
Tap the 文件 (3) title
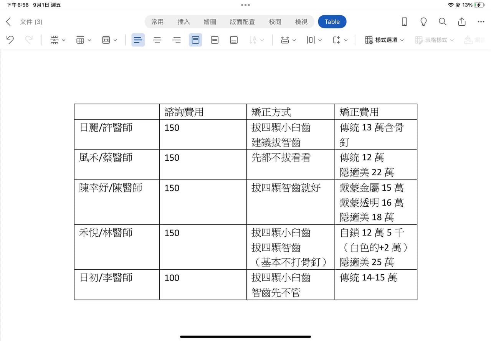(x=31, y=22)
